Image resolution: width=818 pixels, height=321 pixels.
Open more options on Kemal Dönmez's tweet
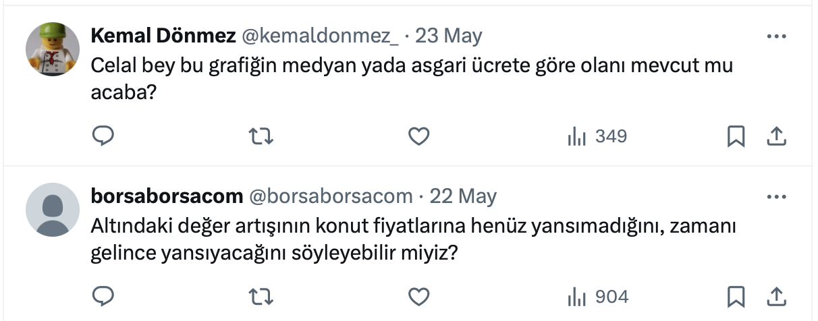(777, 36)
